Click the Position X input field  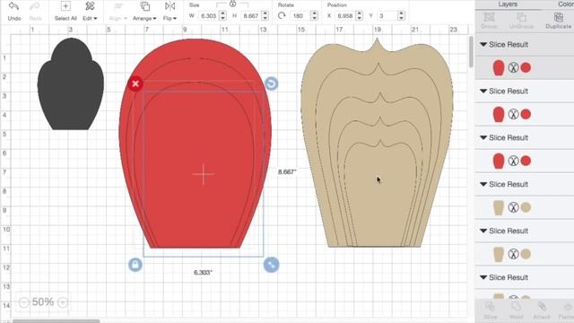pos(344,16)
